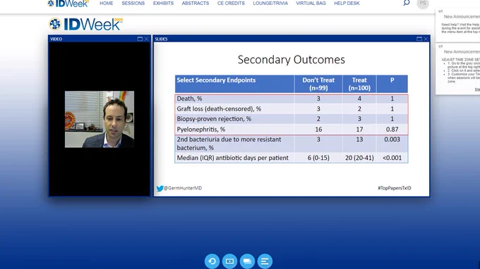Click the SLIDES panel title
The image size is (480, 269).
tap(161, 39)
